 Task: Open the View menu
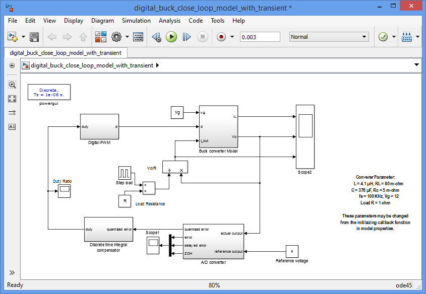coord(49,21)
